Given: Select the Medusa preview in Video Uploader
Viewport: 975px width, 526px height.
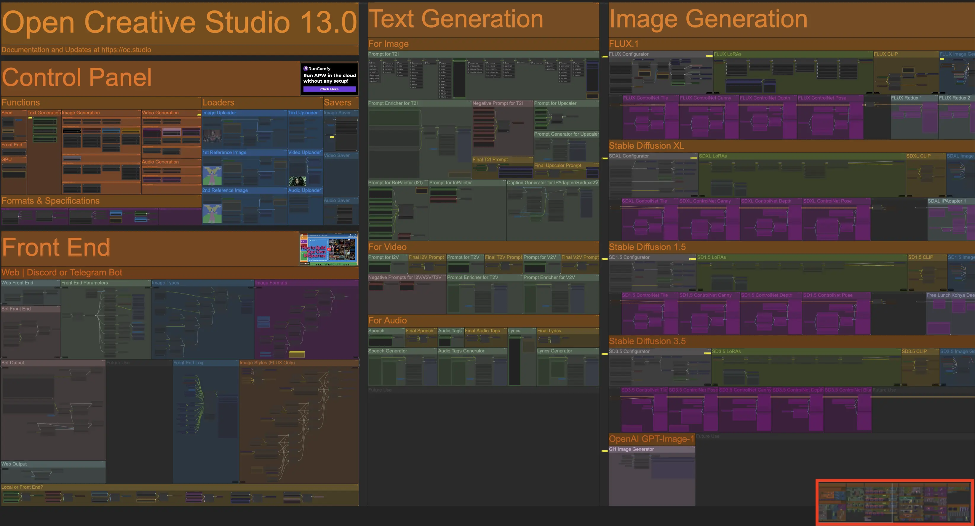Looking at the screenshot, I should tap(297, 181).
